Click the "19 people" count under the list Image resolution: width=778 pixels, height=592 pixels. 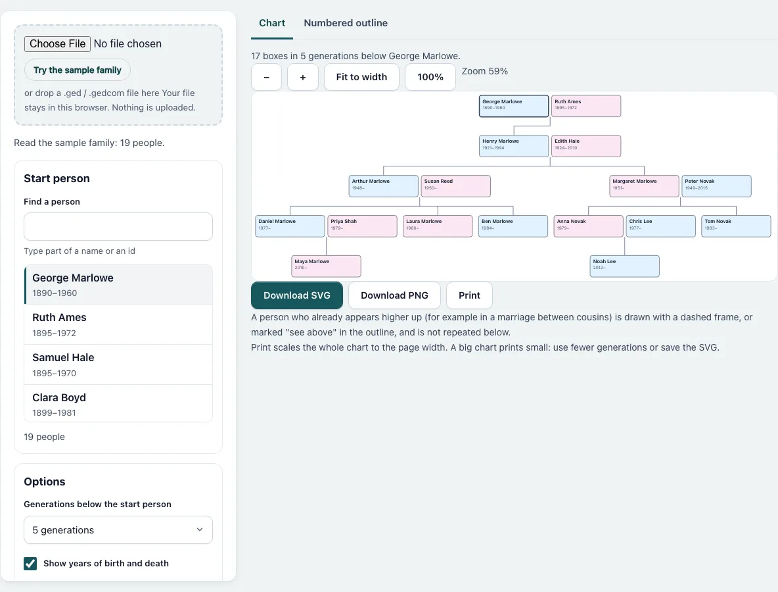[44, 437]
